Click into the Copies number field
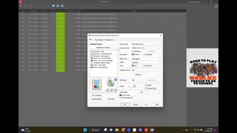 (x=130, y=86)
